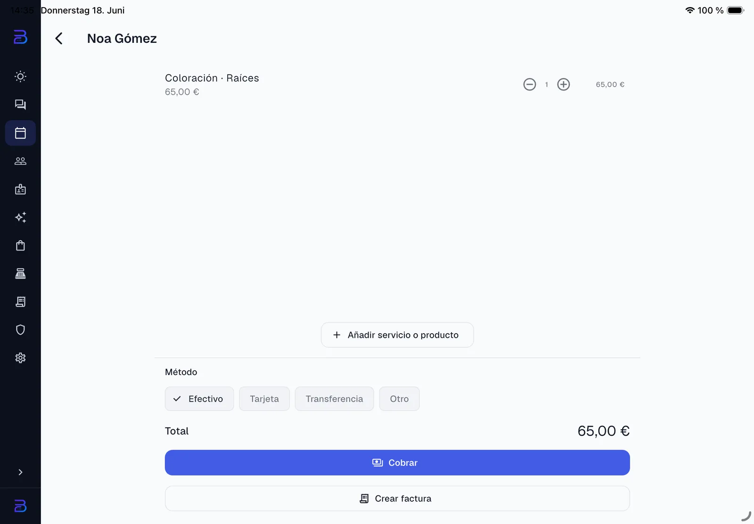Open the sparkles AI icon in sidebar
This screenshot has width=754, height=524.
click(x=20, y=217)
